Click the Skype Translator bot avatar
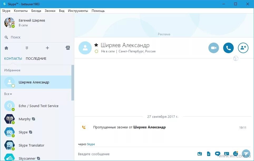This screenshot has width=254, height=161. 9,145
